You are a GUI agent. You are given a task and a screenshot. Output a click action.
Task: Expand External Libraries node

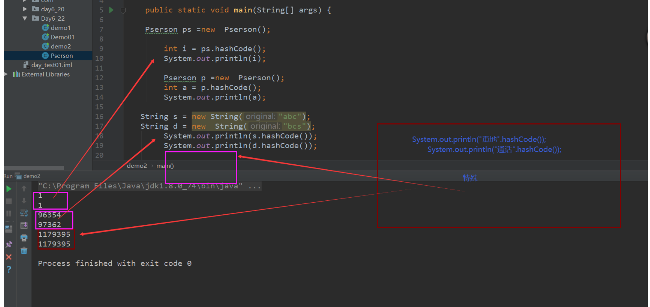click(x=6, y=74)
